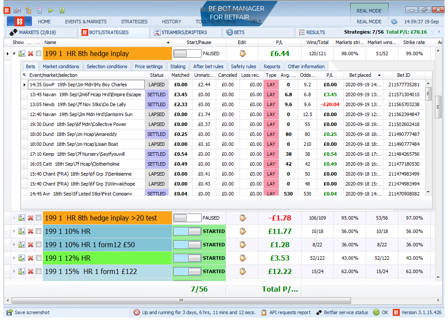The height and width of the screenshot is (321, 448).
Task: Open the Market conditions sub-tab
Action: tap(61, 66)
